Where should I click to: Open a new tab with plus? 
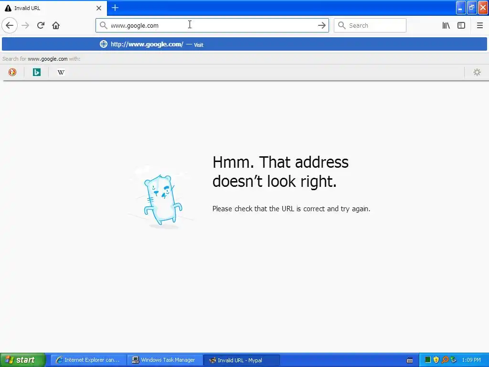pos(115,8)
